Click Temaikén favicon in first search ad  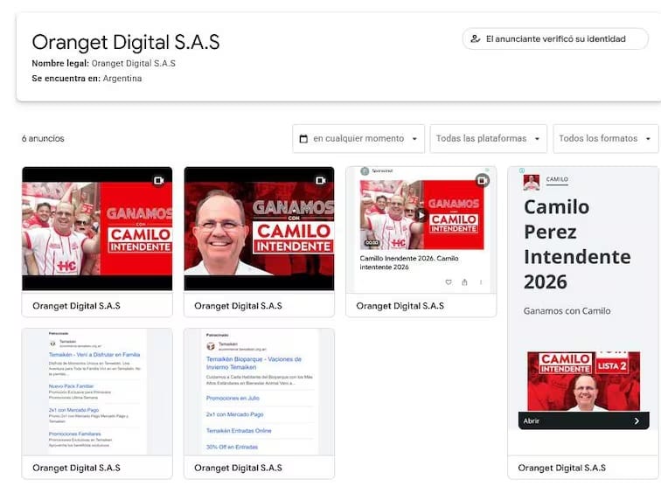tap(52, 344)
